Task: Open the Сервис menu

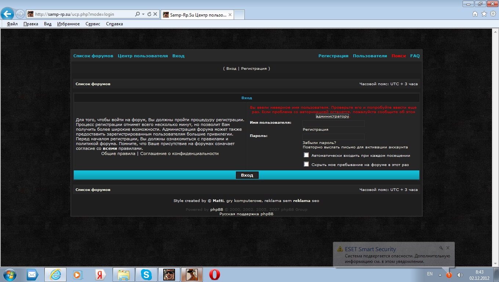Action: tap(93, 24)
